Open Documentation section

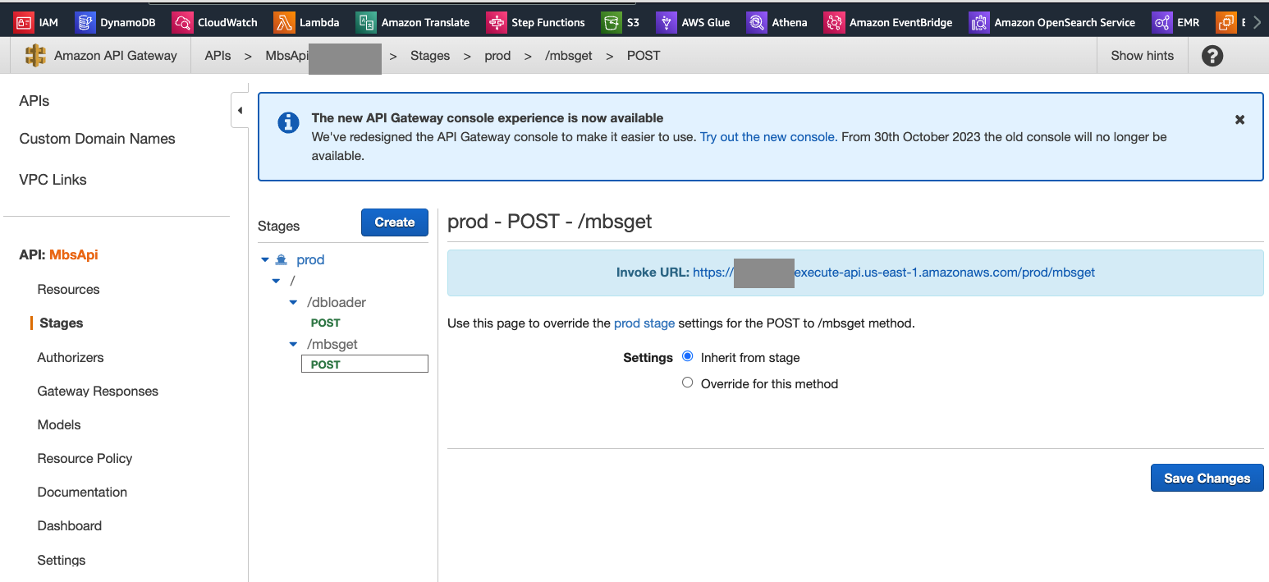tap(82, 492)
